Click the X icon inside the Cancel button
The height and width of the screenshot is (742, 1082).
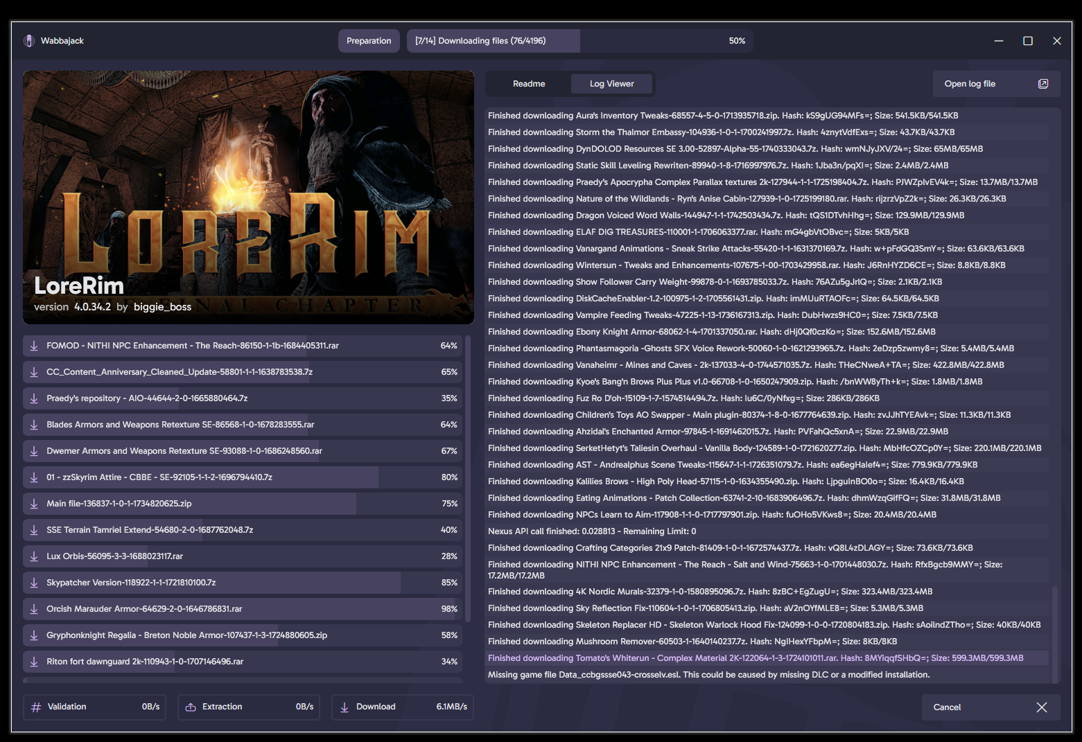click(x=1042, y=707)
